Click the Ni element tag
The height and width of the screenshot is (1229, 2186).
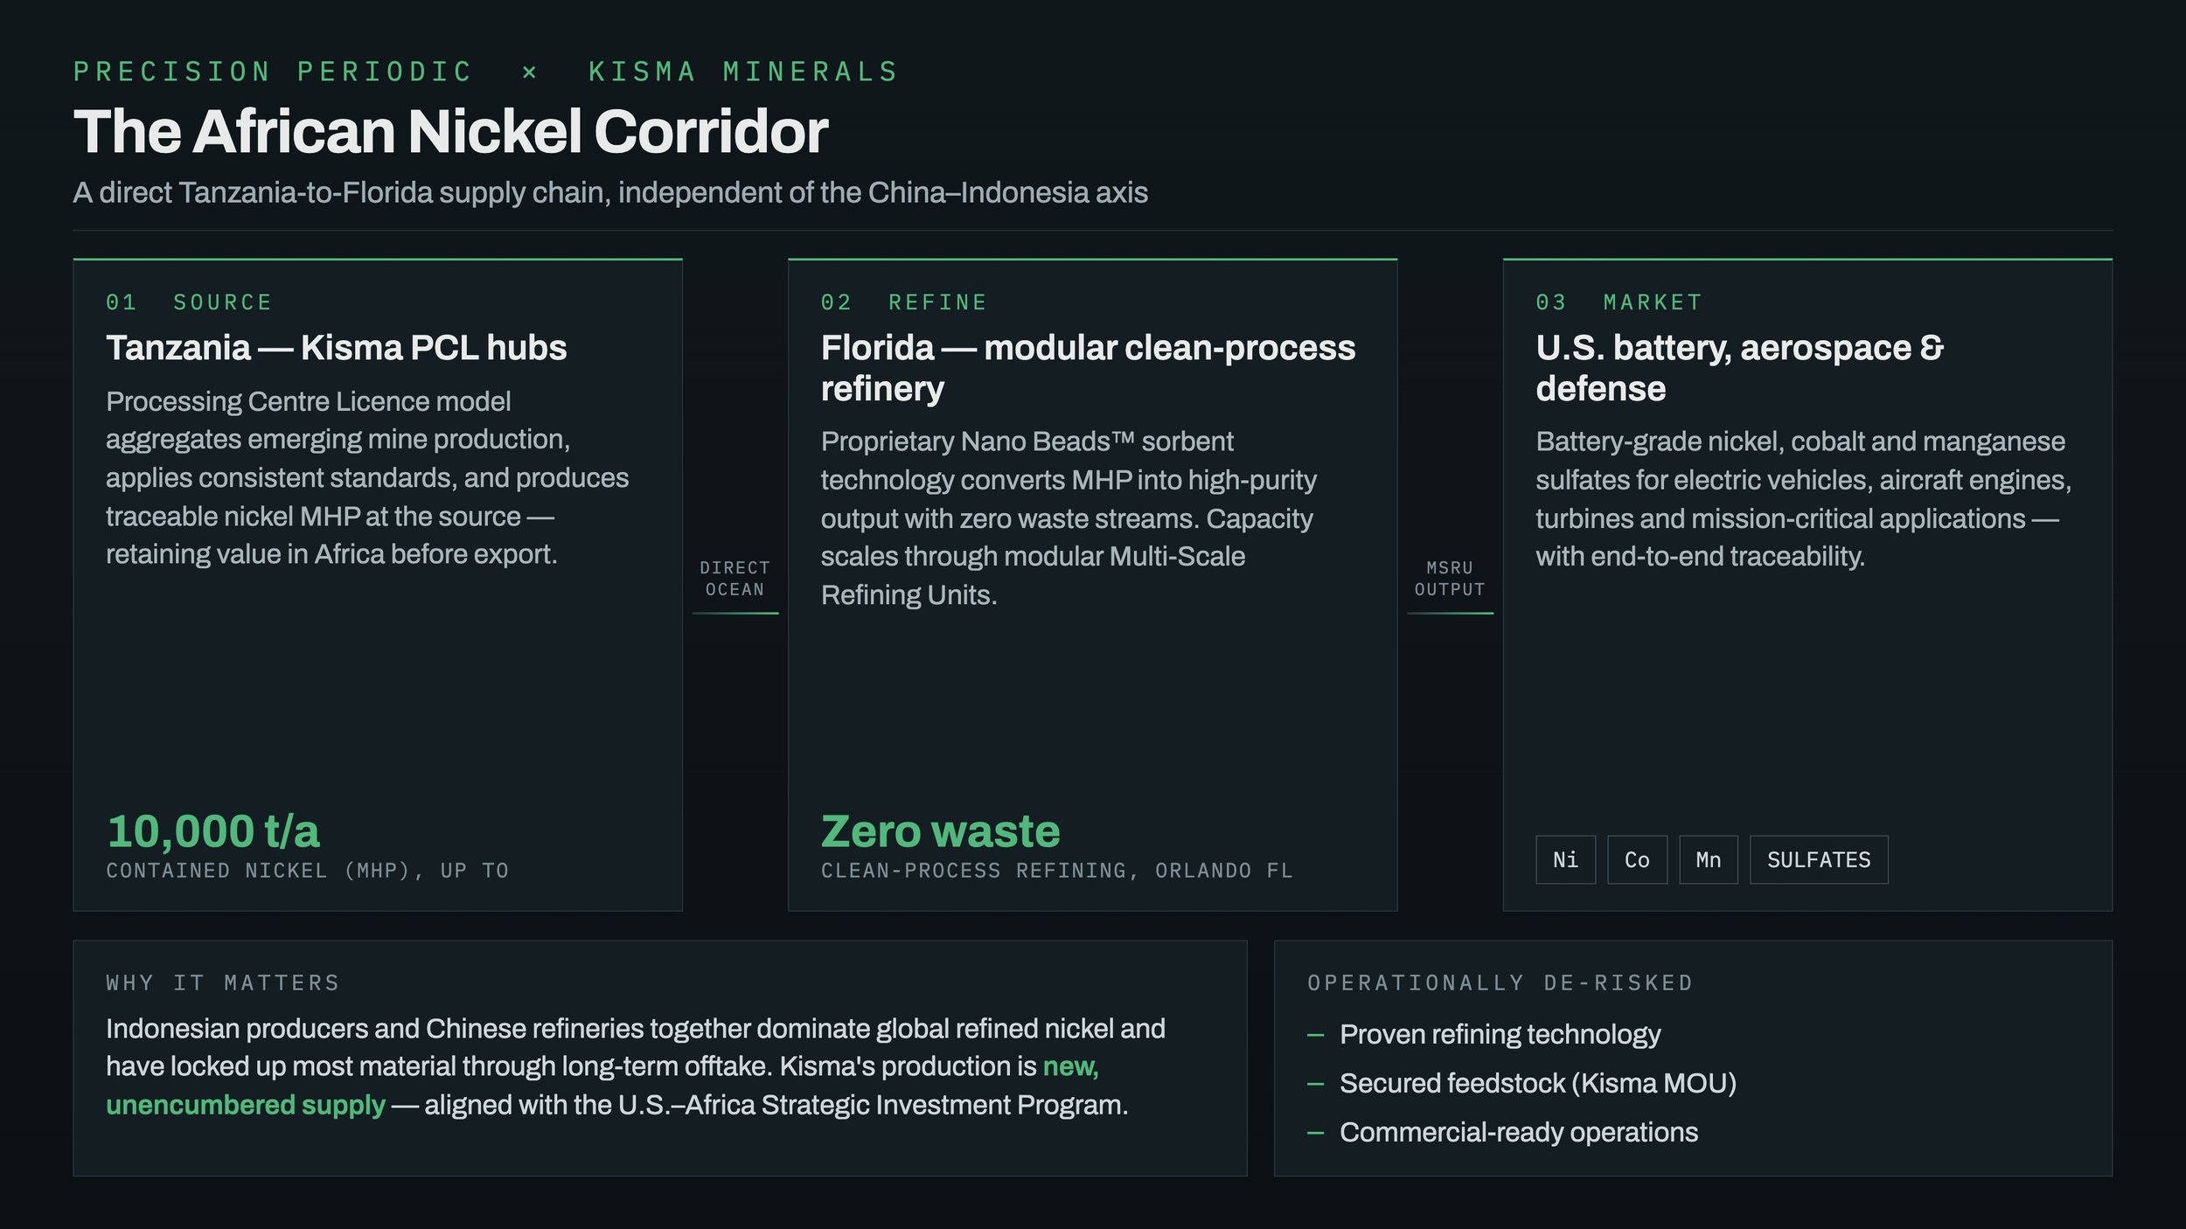coord(1565,859)
